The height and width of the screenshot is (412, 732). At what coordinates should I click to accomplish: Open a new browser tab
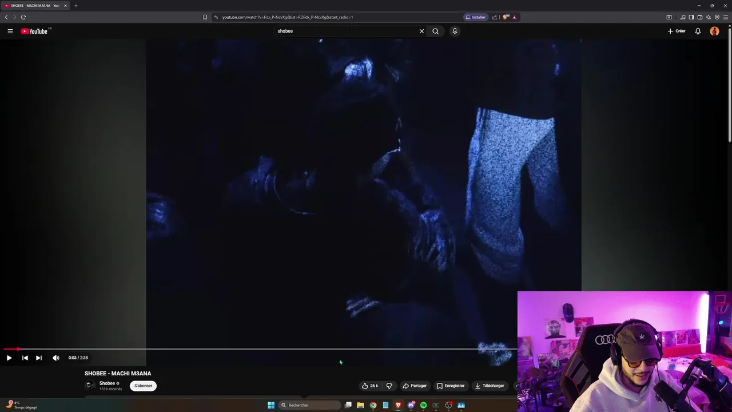pyautogui.click(x=75, y=6)
